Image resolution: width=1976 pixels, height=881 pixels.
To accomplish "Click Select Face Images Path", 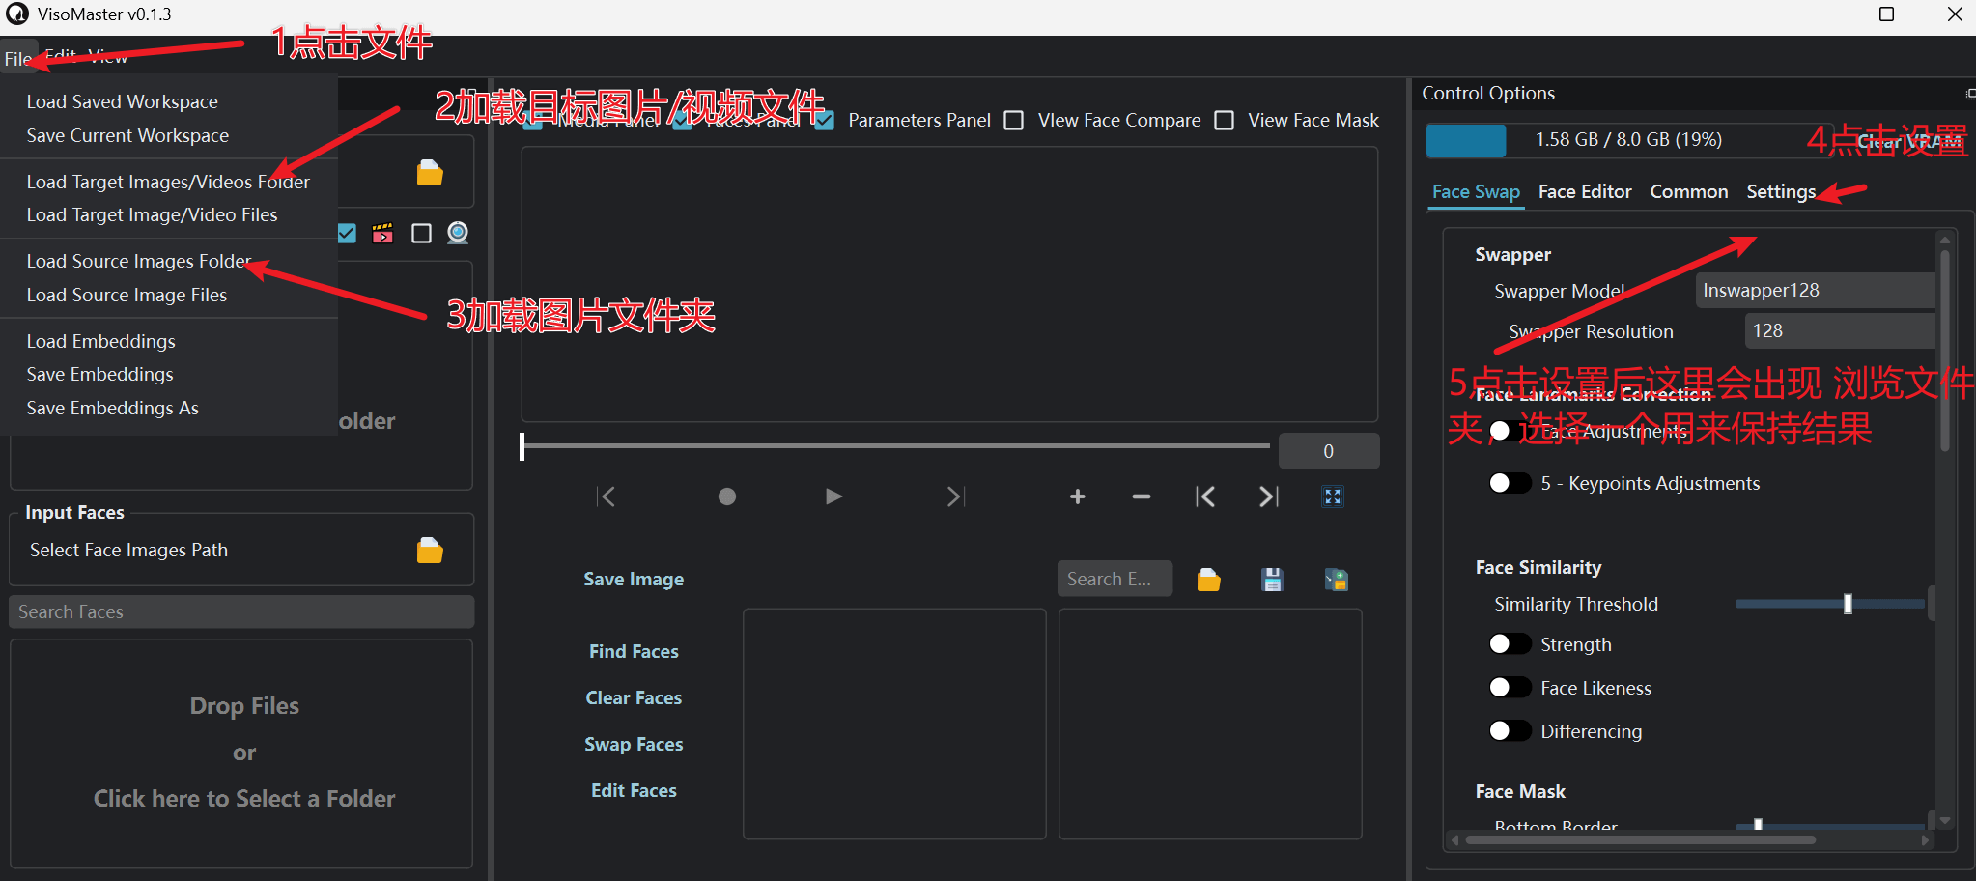I will click(x=128, y=550).
